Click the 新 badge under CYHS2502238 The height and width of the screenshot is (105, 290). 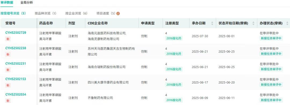(8, 54)
